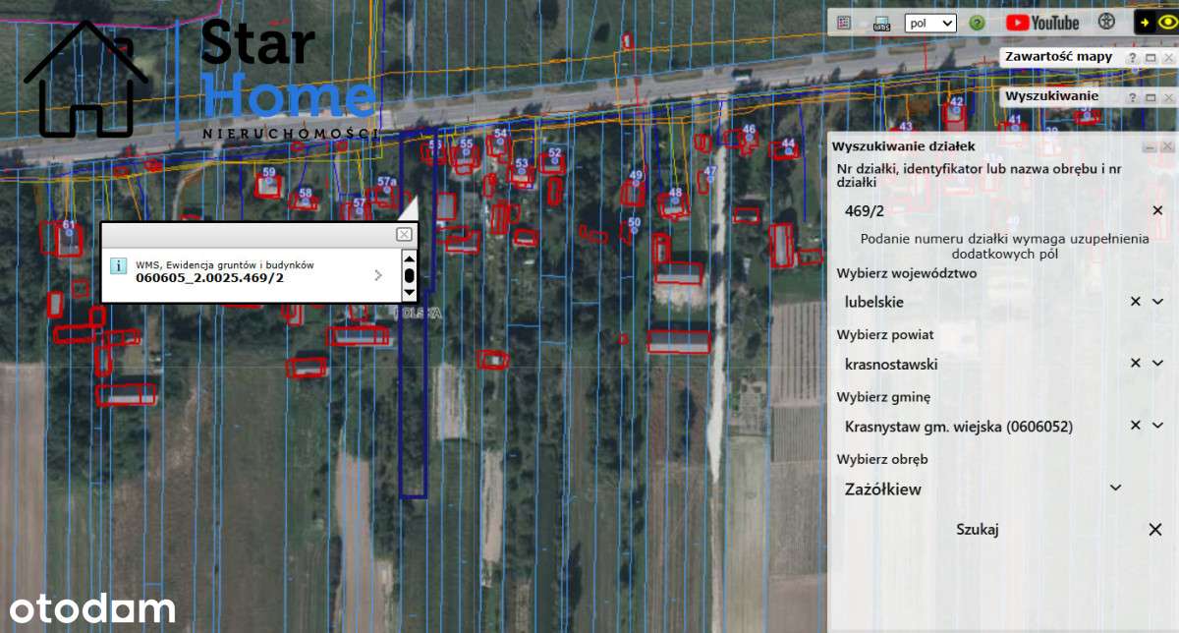Open the map legend grid icon

pyautogui.click(x=844, y=22)
